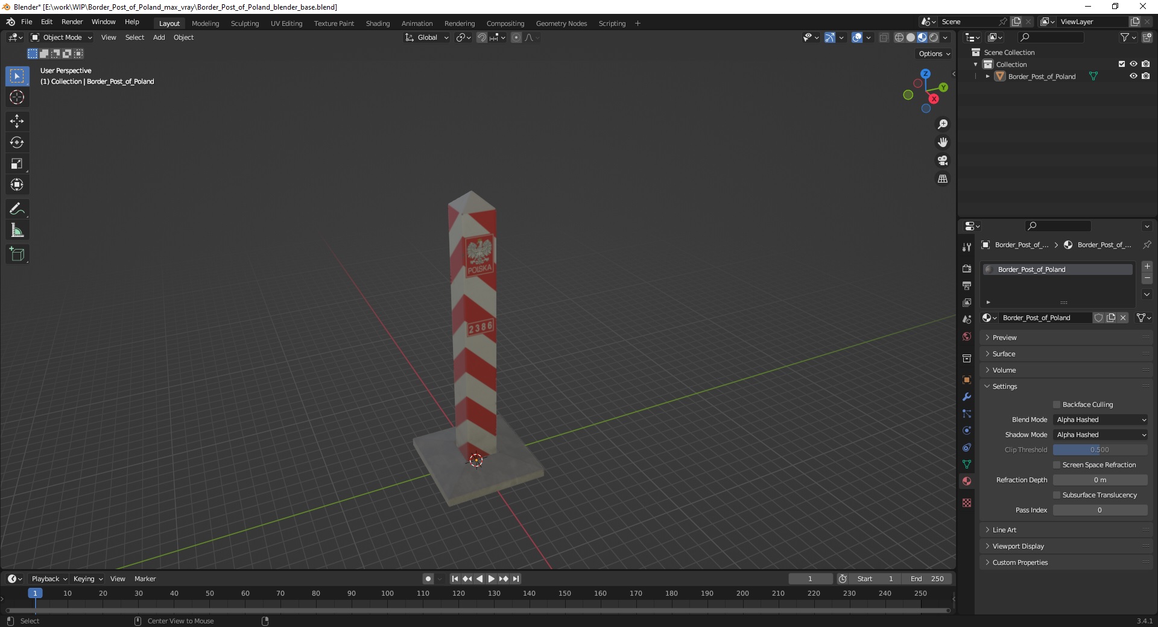Click current frame number field
1158x627 pixels.
point(810,579)
